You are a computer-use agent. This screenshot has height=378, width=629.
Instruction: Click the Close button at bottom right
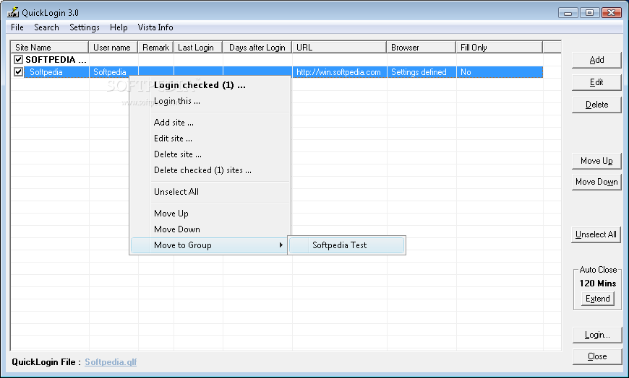[597, 356]
